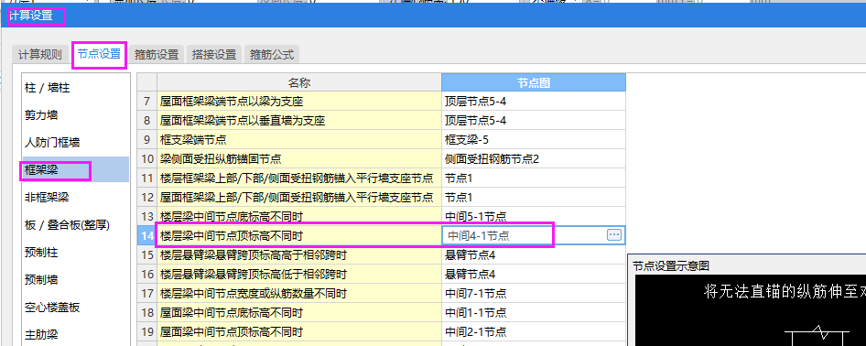Viewport: 866px width, 346px height.
Task: Click row number 14 header
Action: [x=146, y=235]
